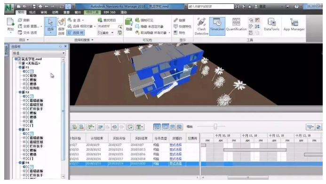Click the Append (附加) file icon
The width and height of the screenshot is (326, 184).
tap(10, 22)
